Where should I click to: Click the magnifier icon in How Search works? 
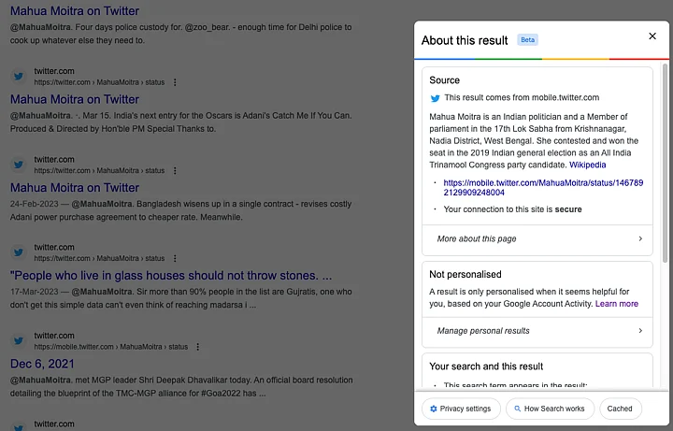517,409
